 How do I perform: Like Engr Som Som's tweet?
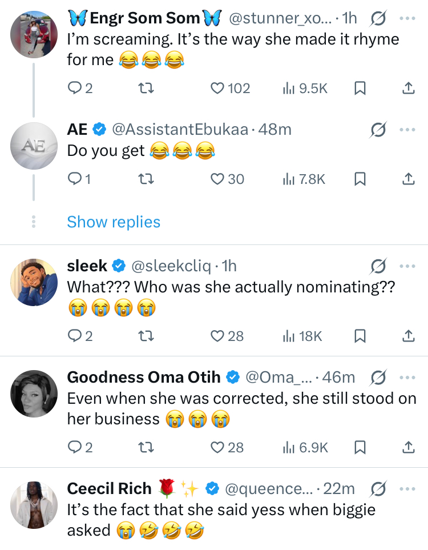pos(217,88)
